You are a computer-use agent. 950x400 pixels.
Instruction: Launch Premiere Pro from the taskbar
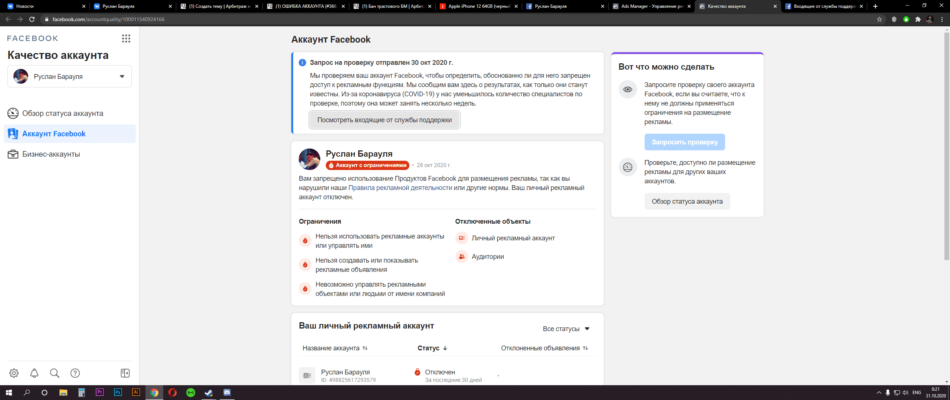pyautogui.click(x=99, y=392)
